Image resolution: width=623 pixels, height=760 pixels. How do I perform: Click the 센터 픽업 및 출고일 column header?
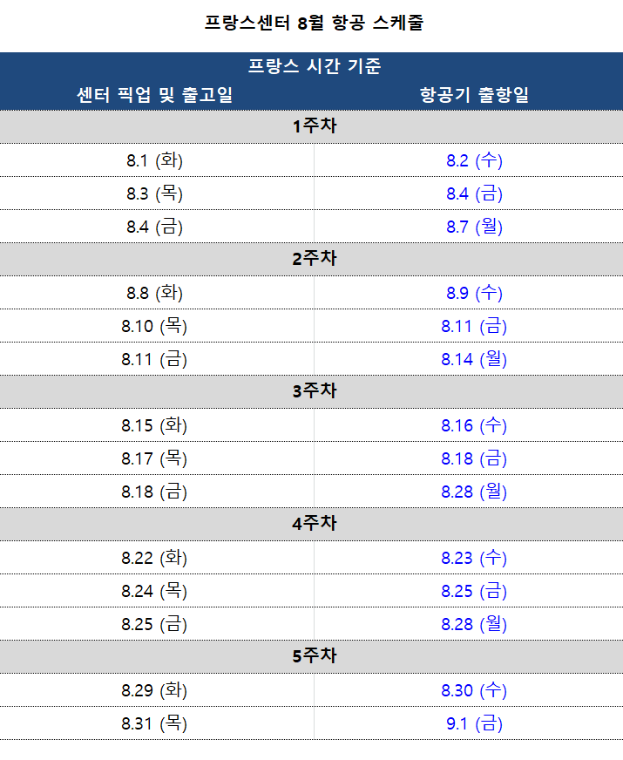(x=154, y=94)
